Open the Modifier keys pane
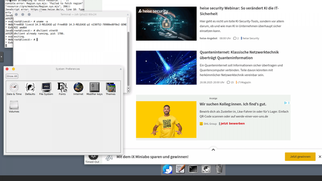The width and height of the screenshot is (322, 181). [94, 89]
